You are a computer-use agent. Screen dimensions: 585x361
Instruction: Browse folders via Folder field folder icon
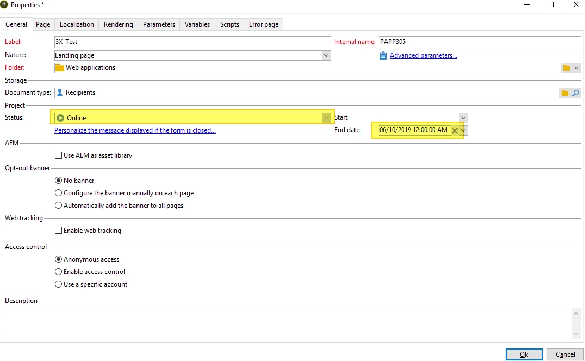point(567,67)
